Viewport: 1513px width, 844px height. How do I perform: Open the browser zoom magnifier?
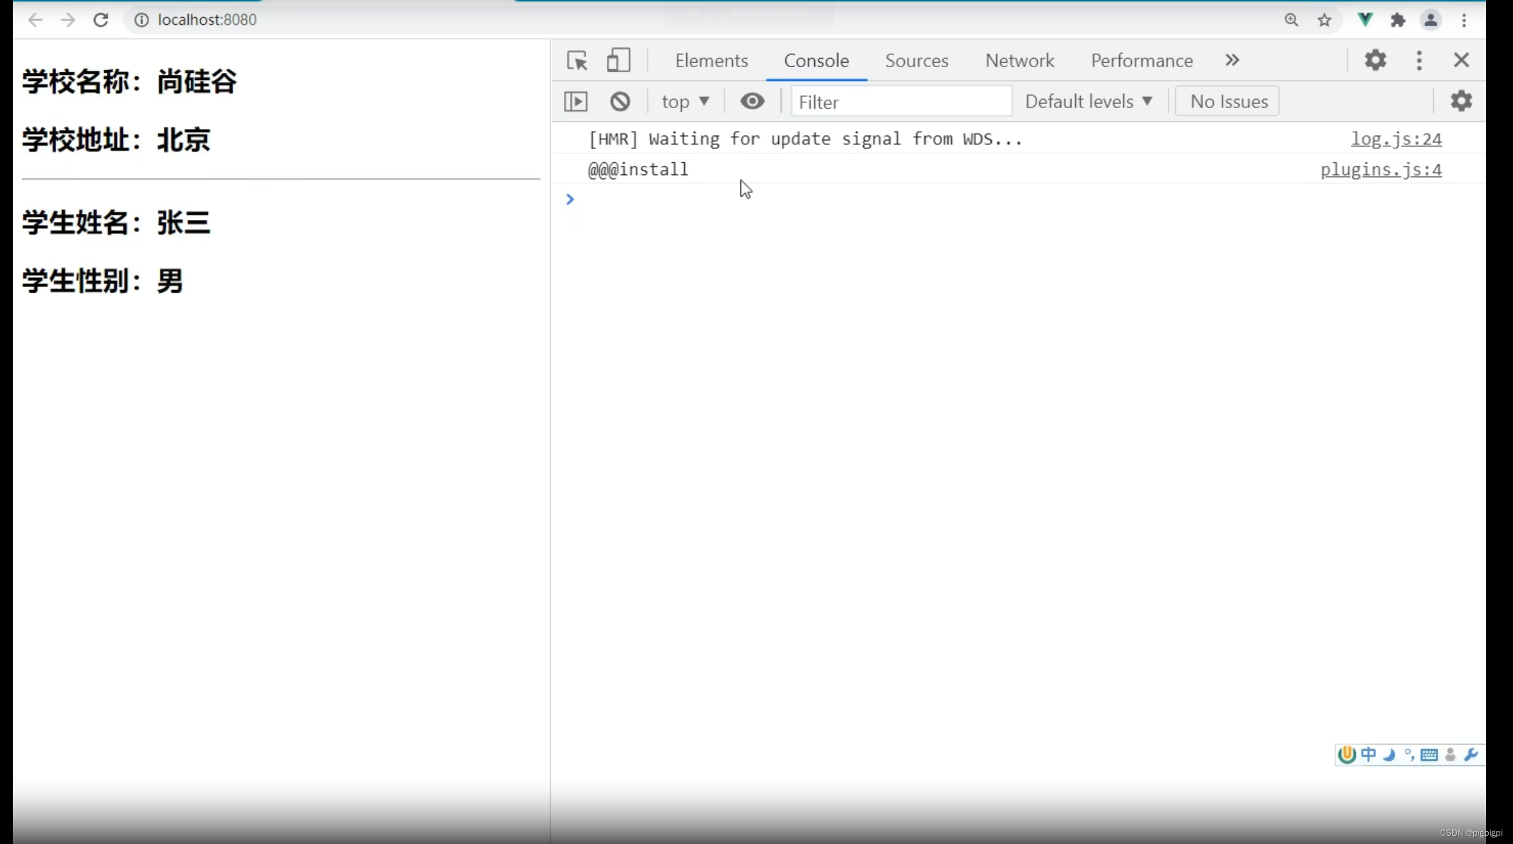point(1291,20)
